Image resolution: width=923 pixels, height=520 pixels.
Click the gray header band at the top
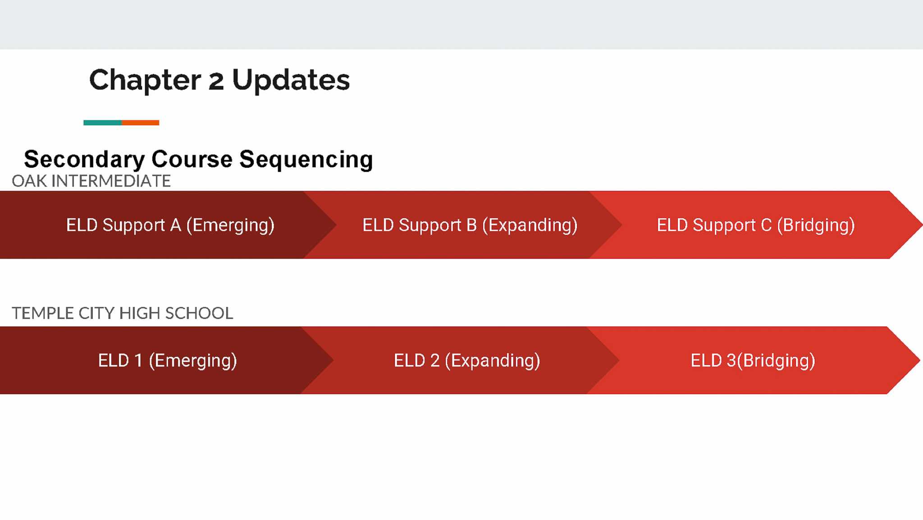coord(461,24)
